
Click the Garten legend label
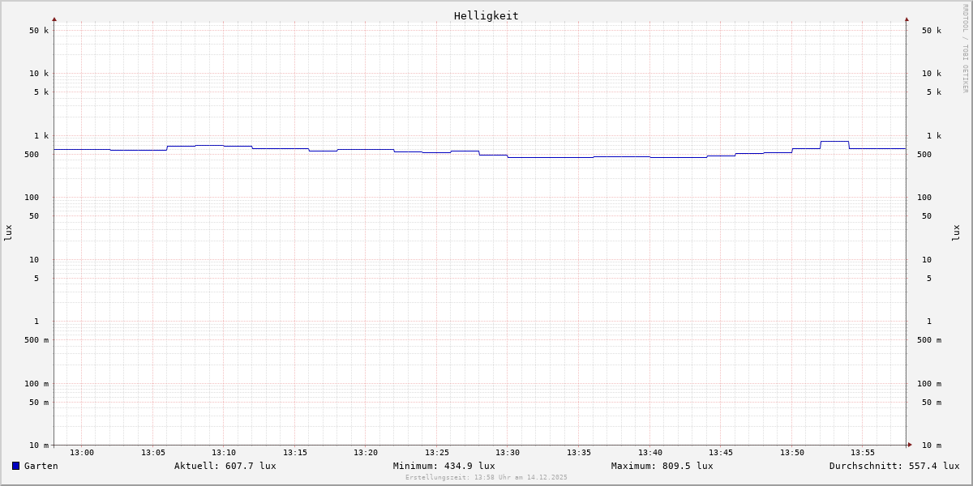pos(41,466)
